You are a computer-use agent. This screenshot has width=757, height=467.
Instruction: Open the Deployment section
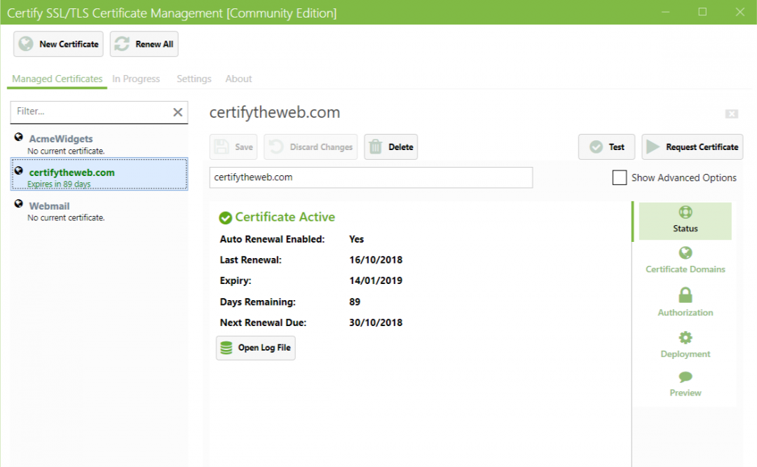click(x=685, y=345)
